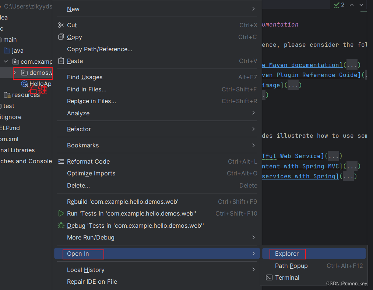The width and height of the screenshot is (373, 290).
Task: Click the Copy clipboard icon
Action: pos(61,37)
